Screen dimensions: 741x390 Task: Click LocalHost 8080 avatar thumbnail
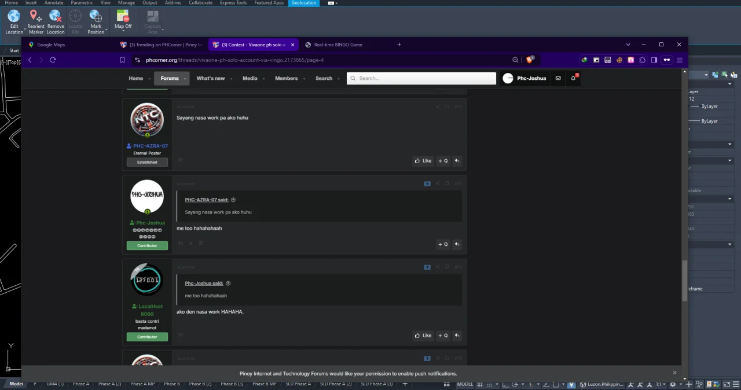pos(147,280)
